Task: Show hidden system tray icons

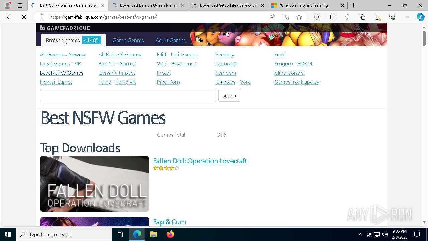Action: 360,234
